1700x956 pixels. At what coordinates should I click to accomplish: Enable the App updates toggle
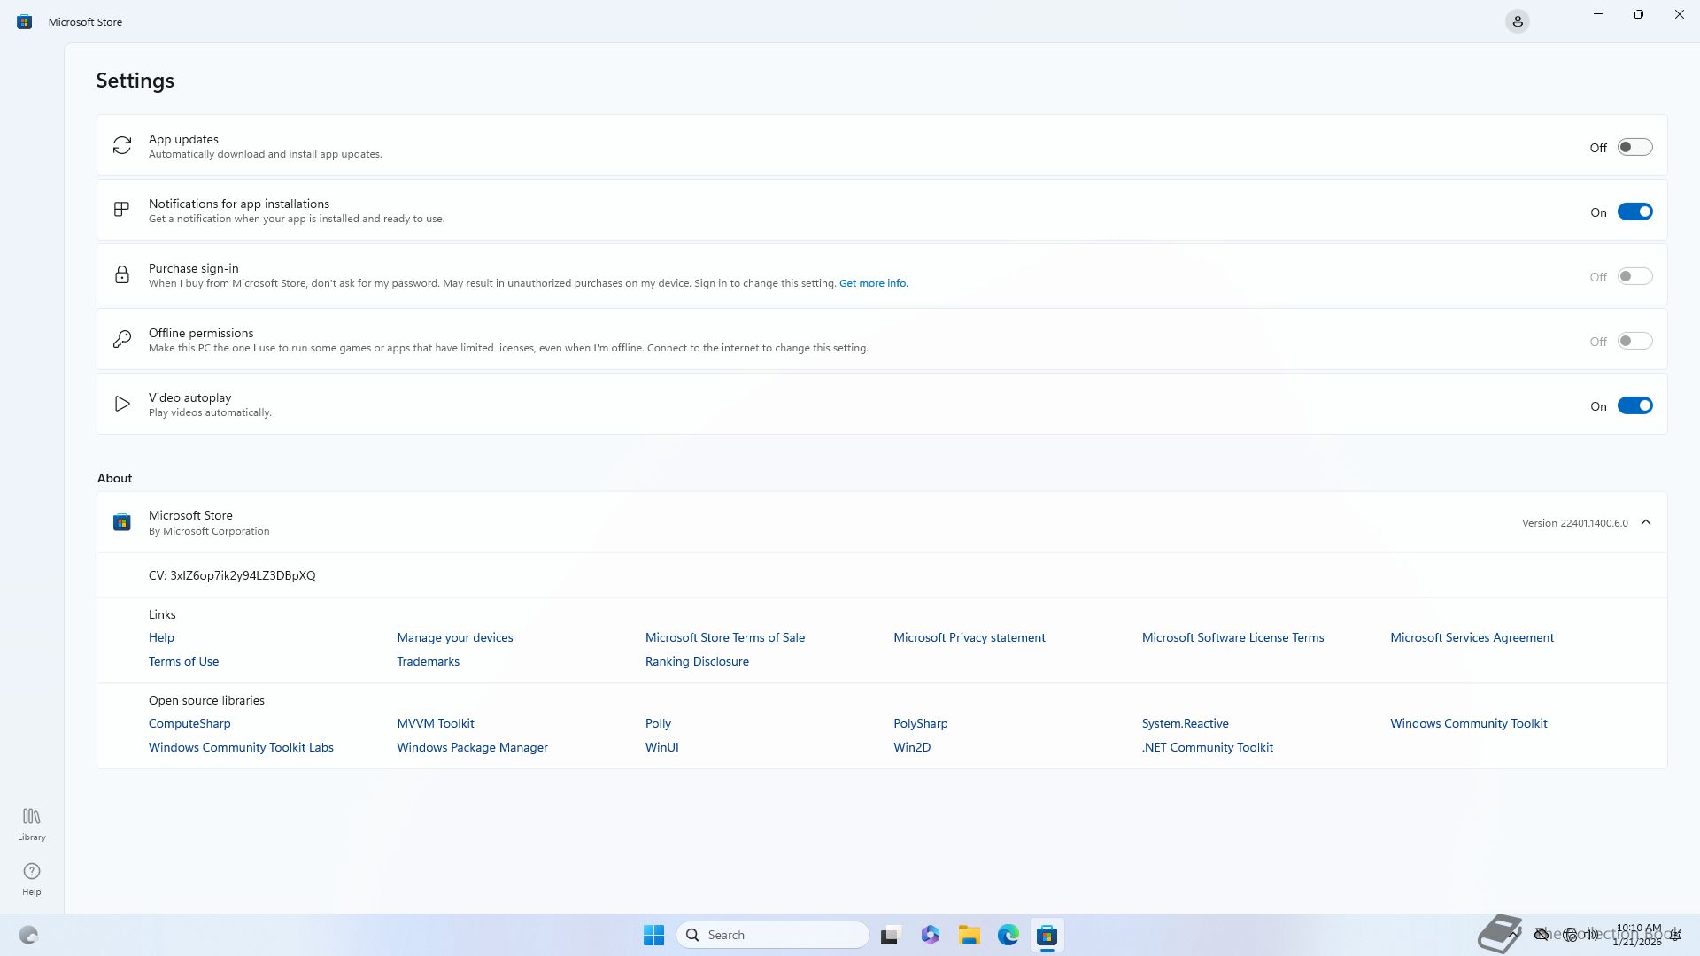(1634, 147)
